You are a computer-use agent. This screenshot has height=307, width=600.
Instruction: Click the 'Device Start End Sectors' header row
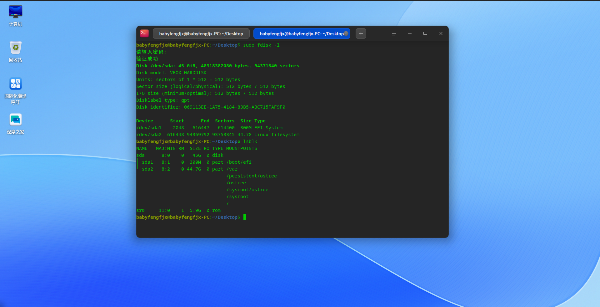(201, 121)
